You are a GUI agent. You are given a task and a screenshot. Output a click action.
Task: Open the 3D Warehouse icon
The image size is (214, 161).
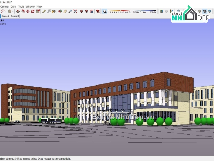pos(81,11)
